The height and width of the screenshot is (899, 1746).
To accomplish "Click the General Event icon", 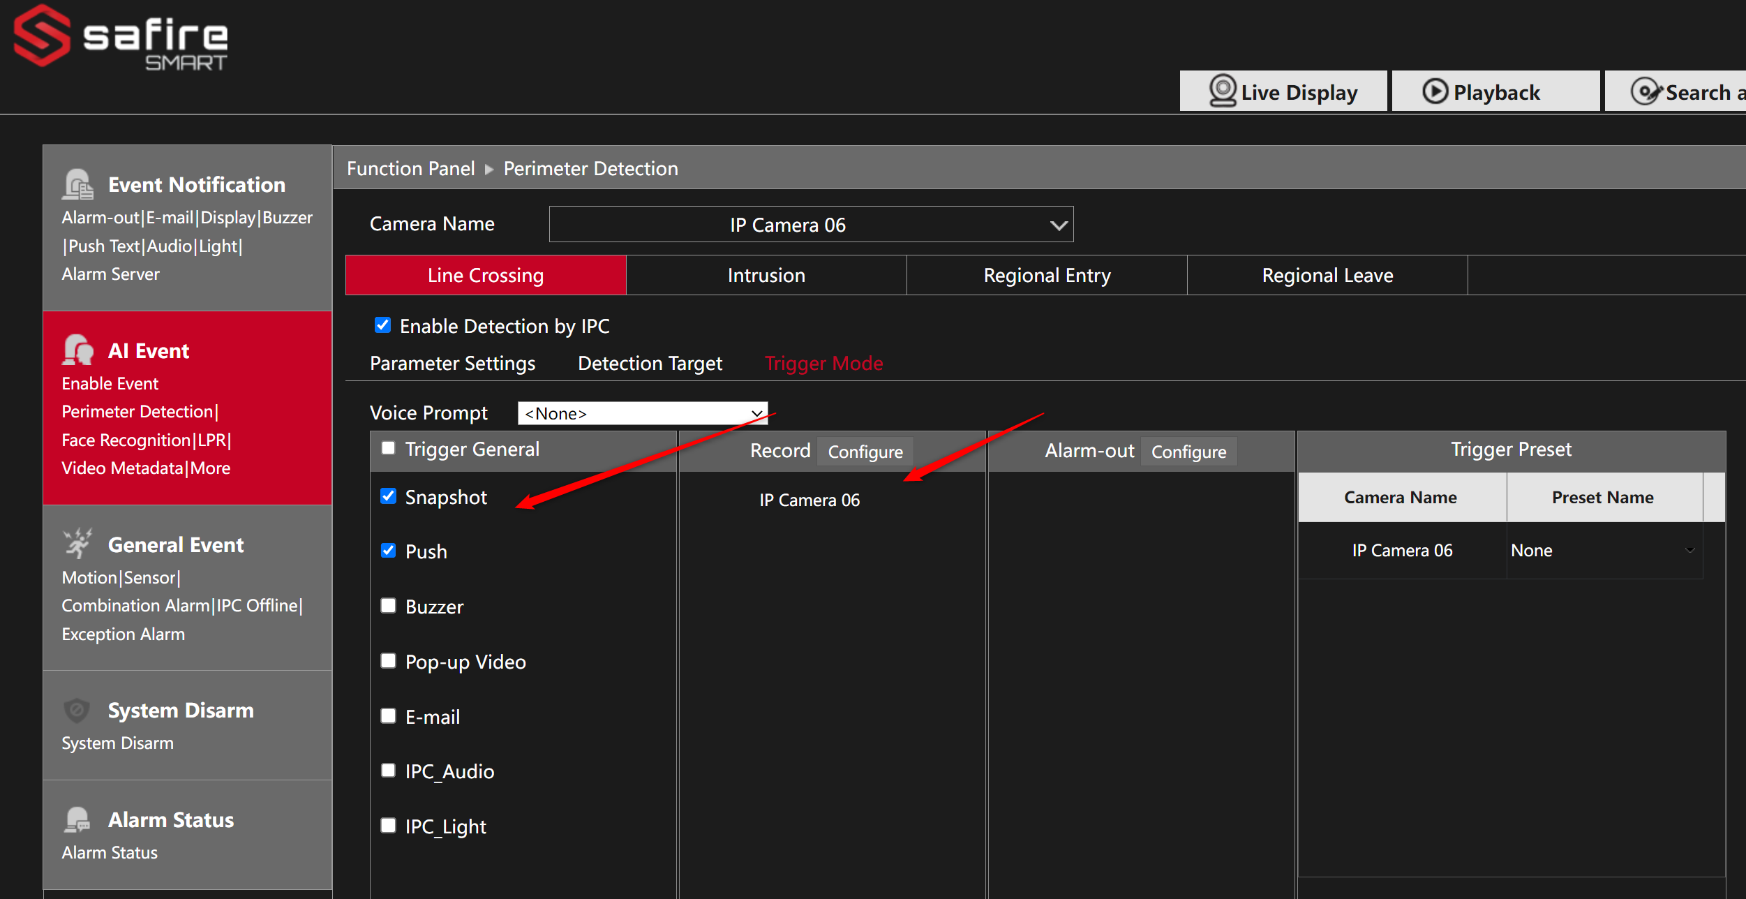I will 77,543.
